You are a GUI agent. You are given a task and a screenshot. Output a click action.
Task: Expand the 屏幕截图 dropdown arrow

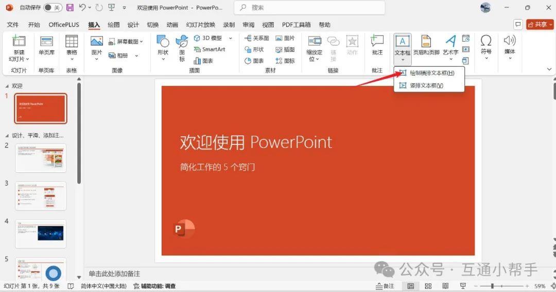pyautogui.click(x=141, y=42)
